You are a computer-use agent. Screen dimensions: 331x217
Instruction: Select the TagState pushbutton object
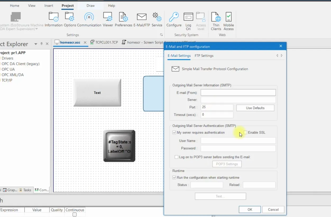(119, 146)
